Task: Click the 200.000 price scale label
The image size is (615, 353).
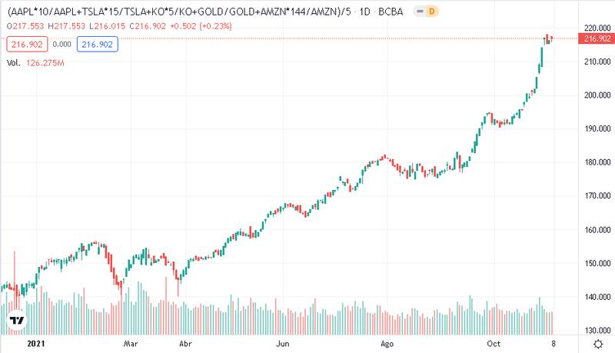Action: (597, 95)
